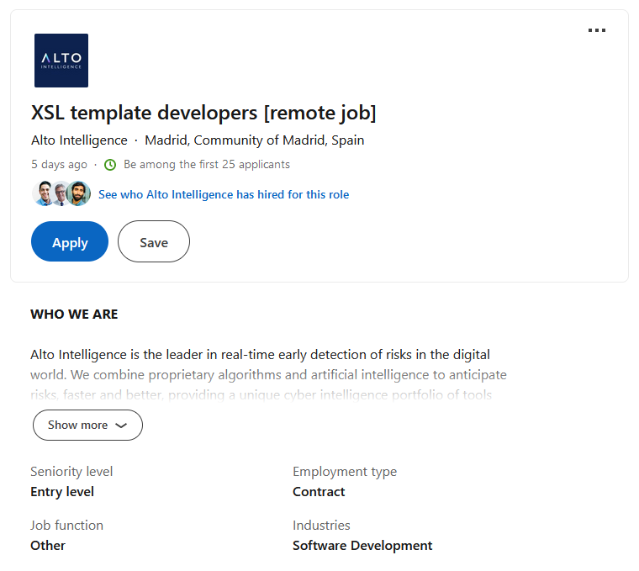Click the middle hired employee avatar
The height and width of the screenshot is (571, 639).
point(61,194)
